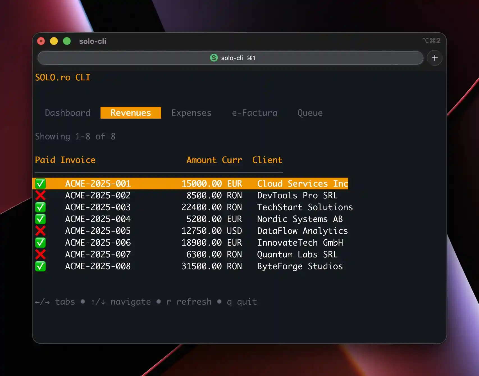This screenshot has height=376, width=479.
Task: Switch to the Dashboard tab
Action: coord(68,113)
